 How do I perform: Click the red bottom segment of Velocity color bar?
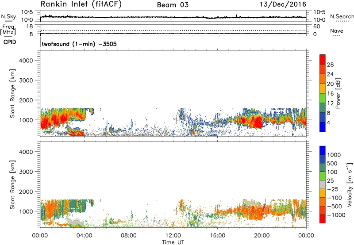pyautogui.click(x=323, y=219)
